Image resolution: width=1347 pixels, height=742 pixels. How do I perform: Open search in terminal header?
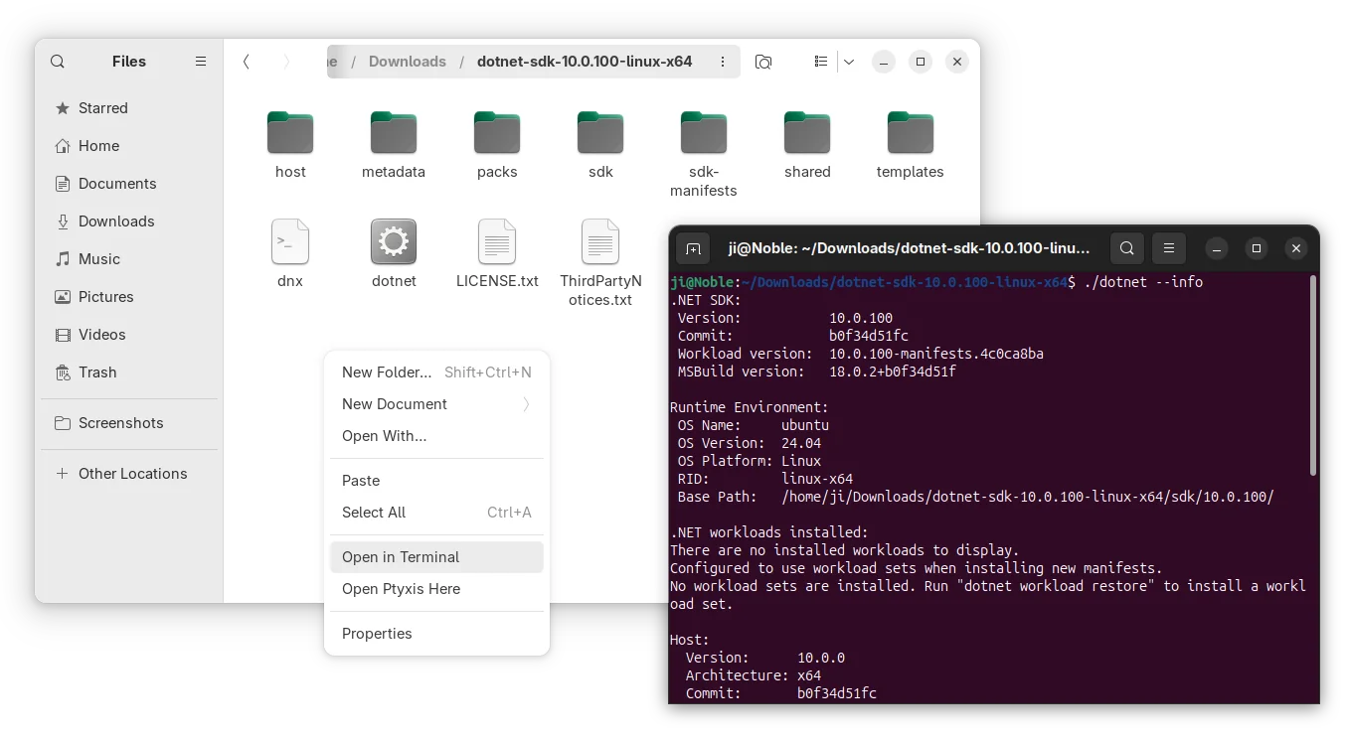(x=1126, y=248)
